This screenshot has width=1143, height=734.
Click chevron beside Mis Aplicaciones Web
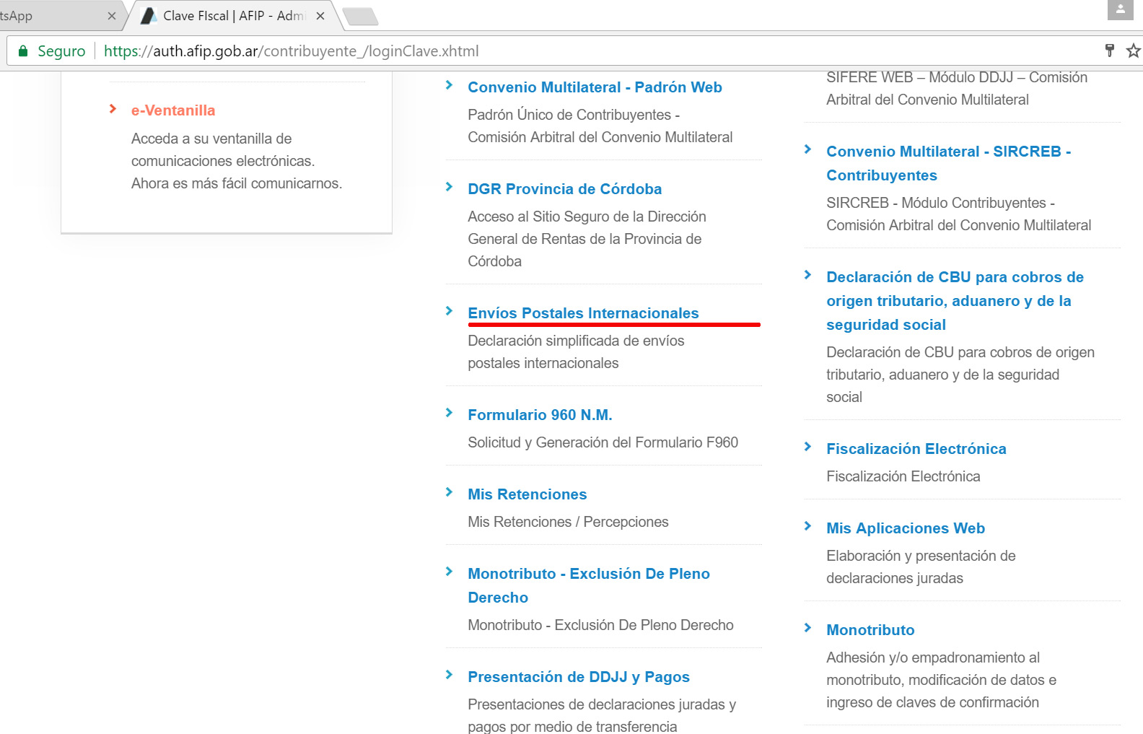808,526
